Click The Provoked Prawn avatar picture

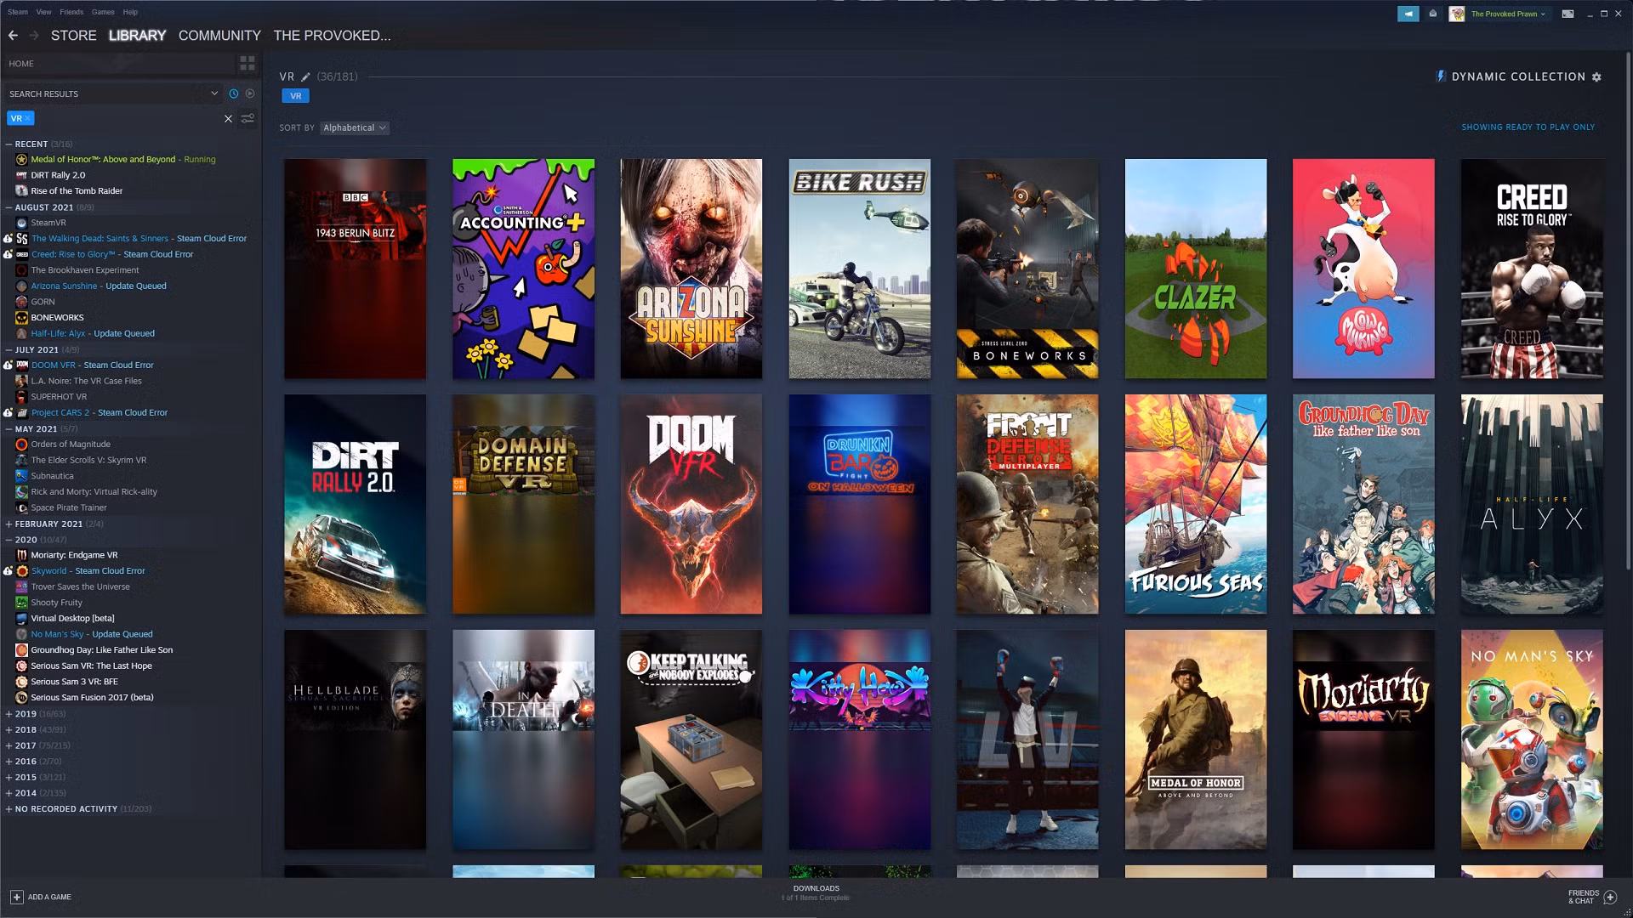point(1457,14)
